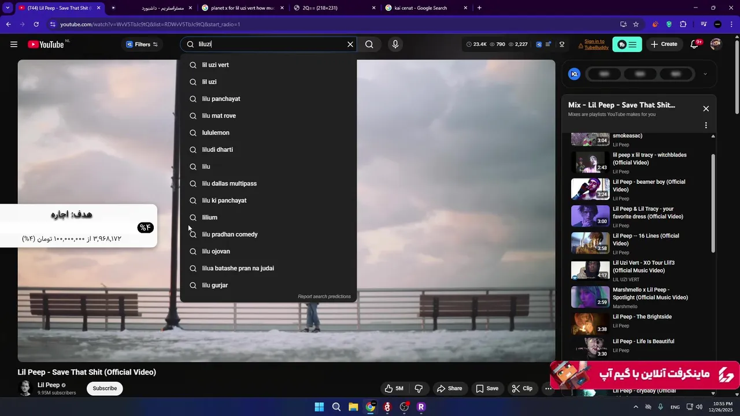Screen dimensions: 740x416
Task: Open the Create button
Action: click(x=664, y=44)
